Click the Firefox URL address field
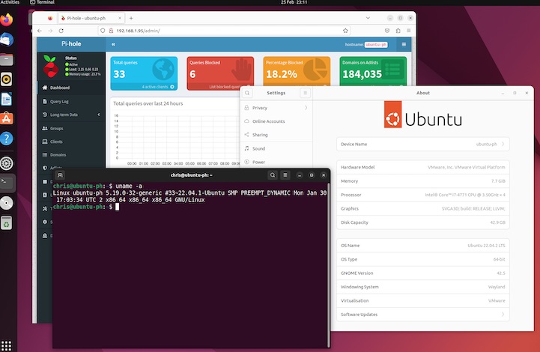The height and width of the screenshot is (352, 540). click(225, 31)
